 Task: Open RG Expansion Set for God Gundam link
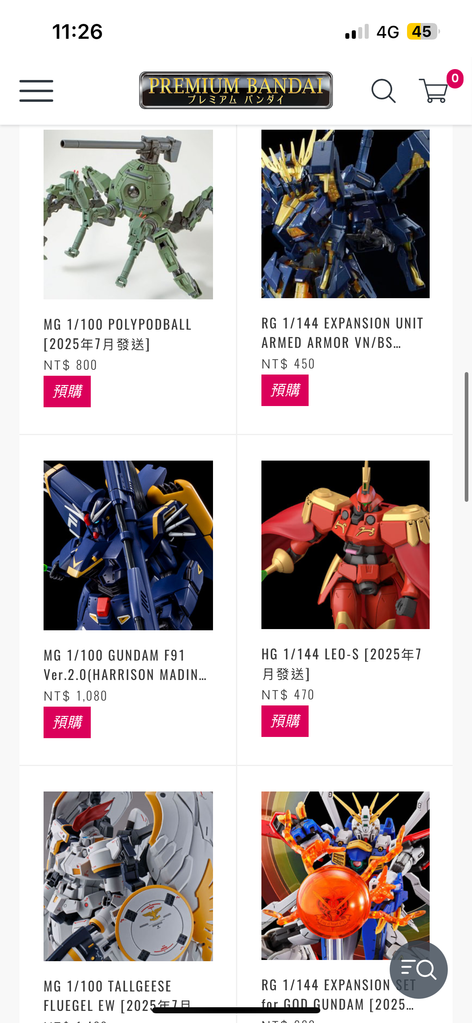pos(338,994)
